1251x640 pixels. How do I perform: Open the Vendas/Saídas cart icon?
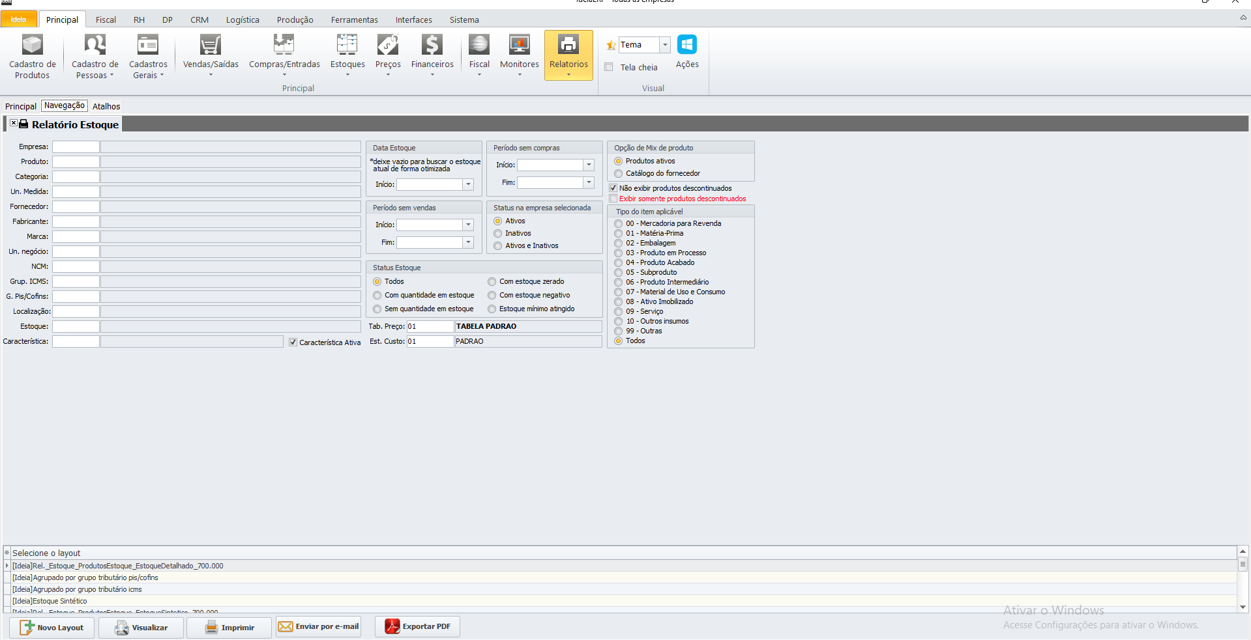pyautogui.click(x=210, y=46)
